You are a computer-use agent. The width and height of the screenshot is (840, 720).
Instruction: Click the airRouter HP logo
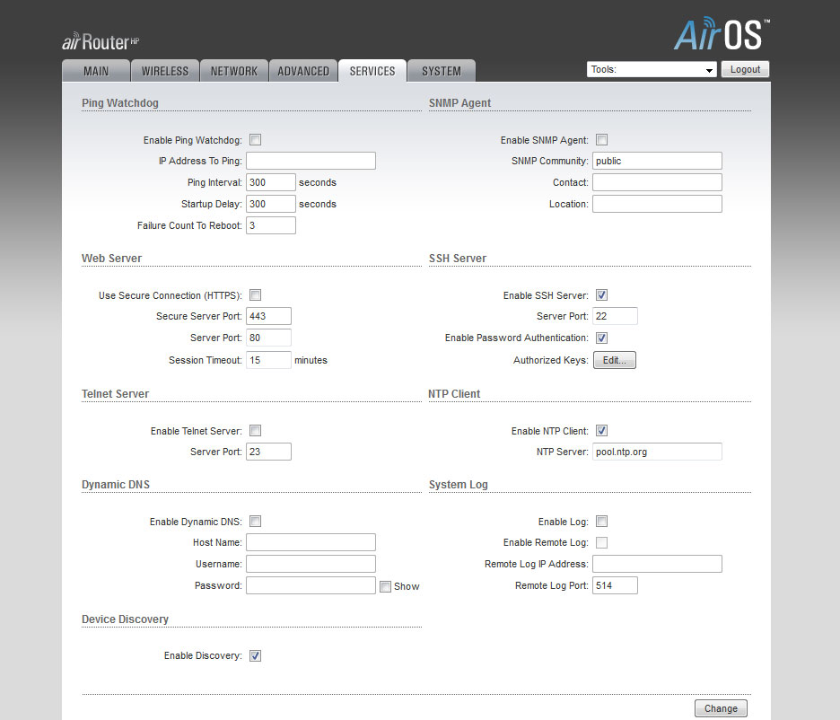pos(99,41)
